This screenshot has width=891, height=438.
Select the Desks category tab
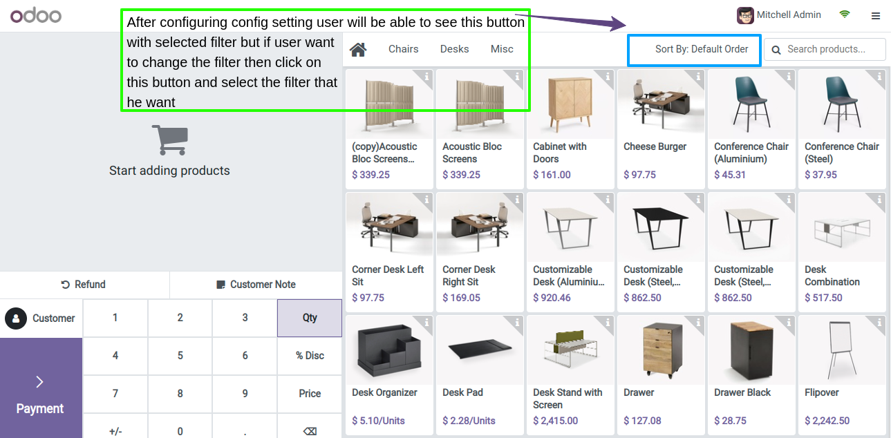[455, 49]
